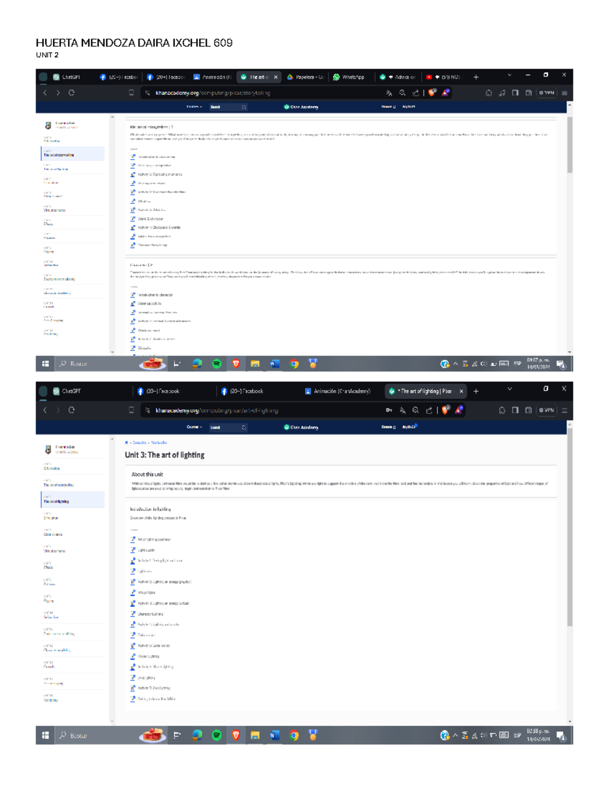The image size is (609, 789).
Task: Expand hidden tray icons in upper taskbar
Action: click(x=455, y=364)
